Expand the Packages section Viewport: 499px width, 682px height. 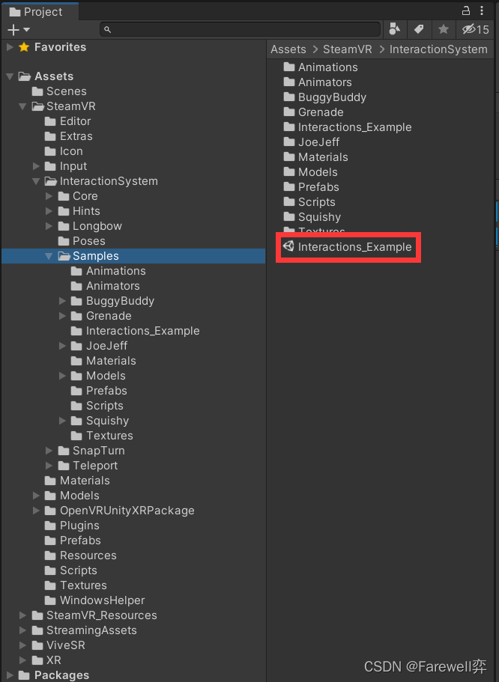[10, 675]
